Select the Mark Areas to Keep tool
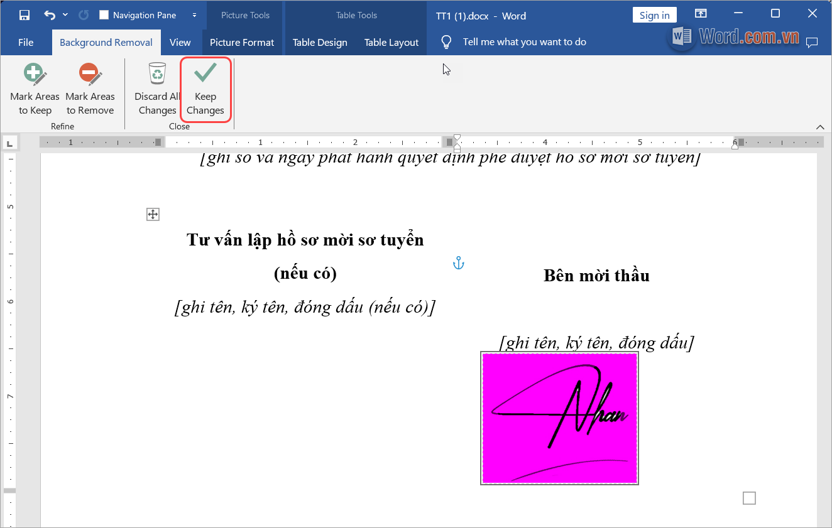The image size is (832, 528). 35,88
